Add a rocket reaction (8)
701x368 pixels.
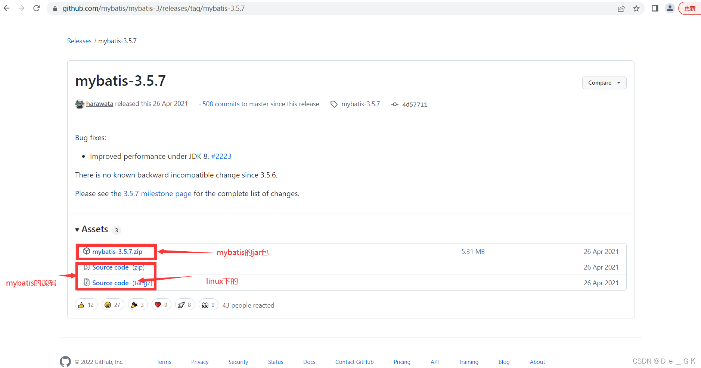[x=185, y=305]
